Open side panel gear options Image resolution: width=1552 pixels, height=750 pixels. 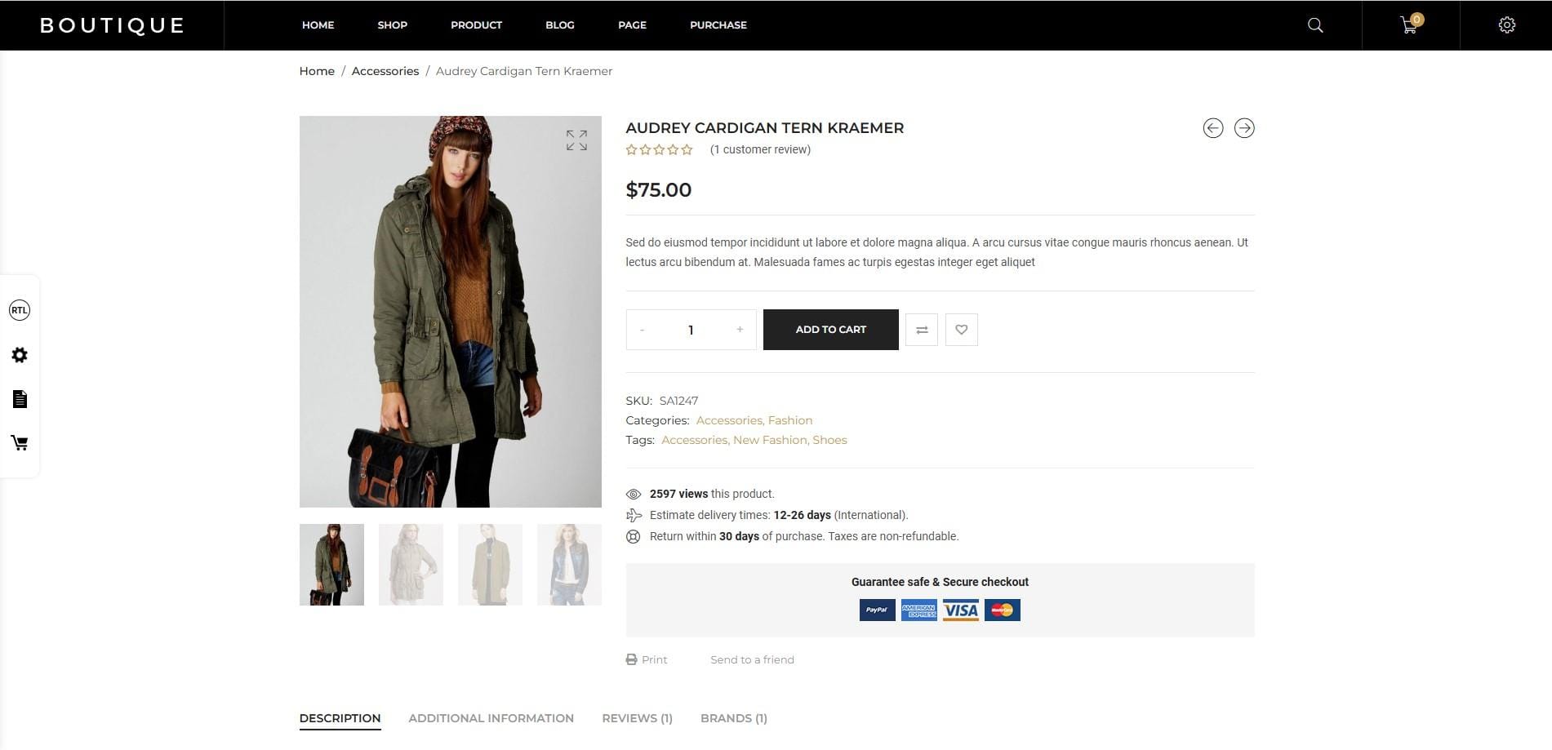click(20, 355)
